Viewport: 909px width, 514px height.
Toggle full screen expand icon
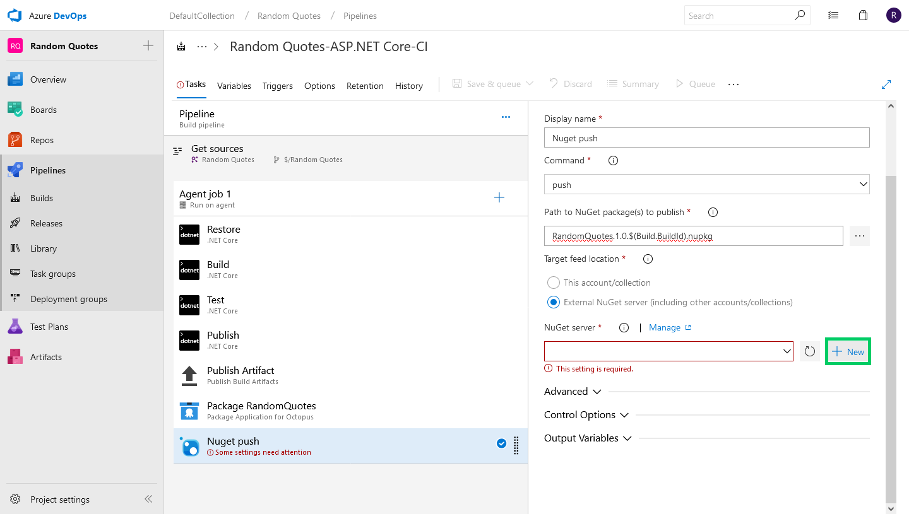pos(886,84)
